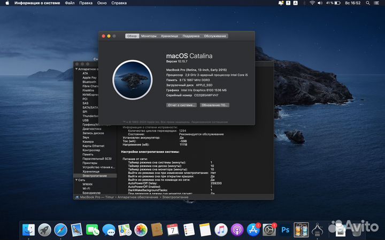Screen dimensions: 385x240
Task: Open Spotlight search magnifier
Action: tap(368, 3)
